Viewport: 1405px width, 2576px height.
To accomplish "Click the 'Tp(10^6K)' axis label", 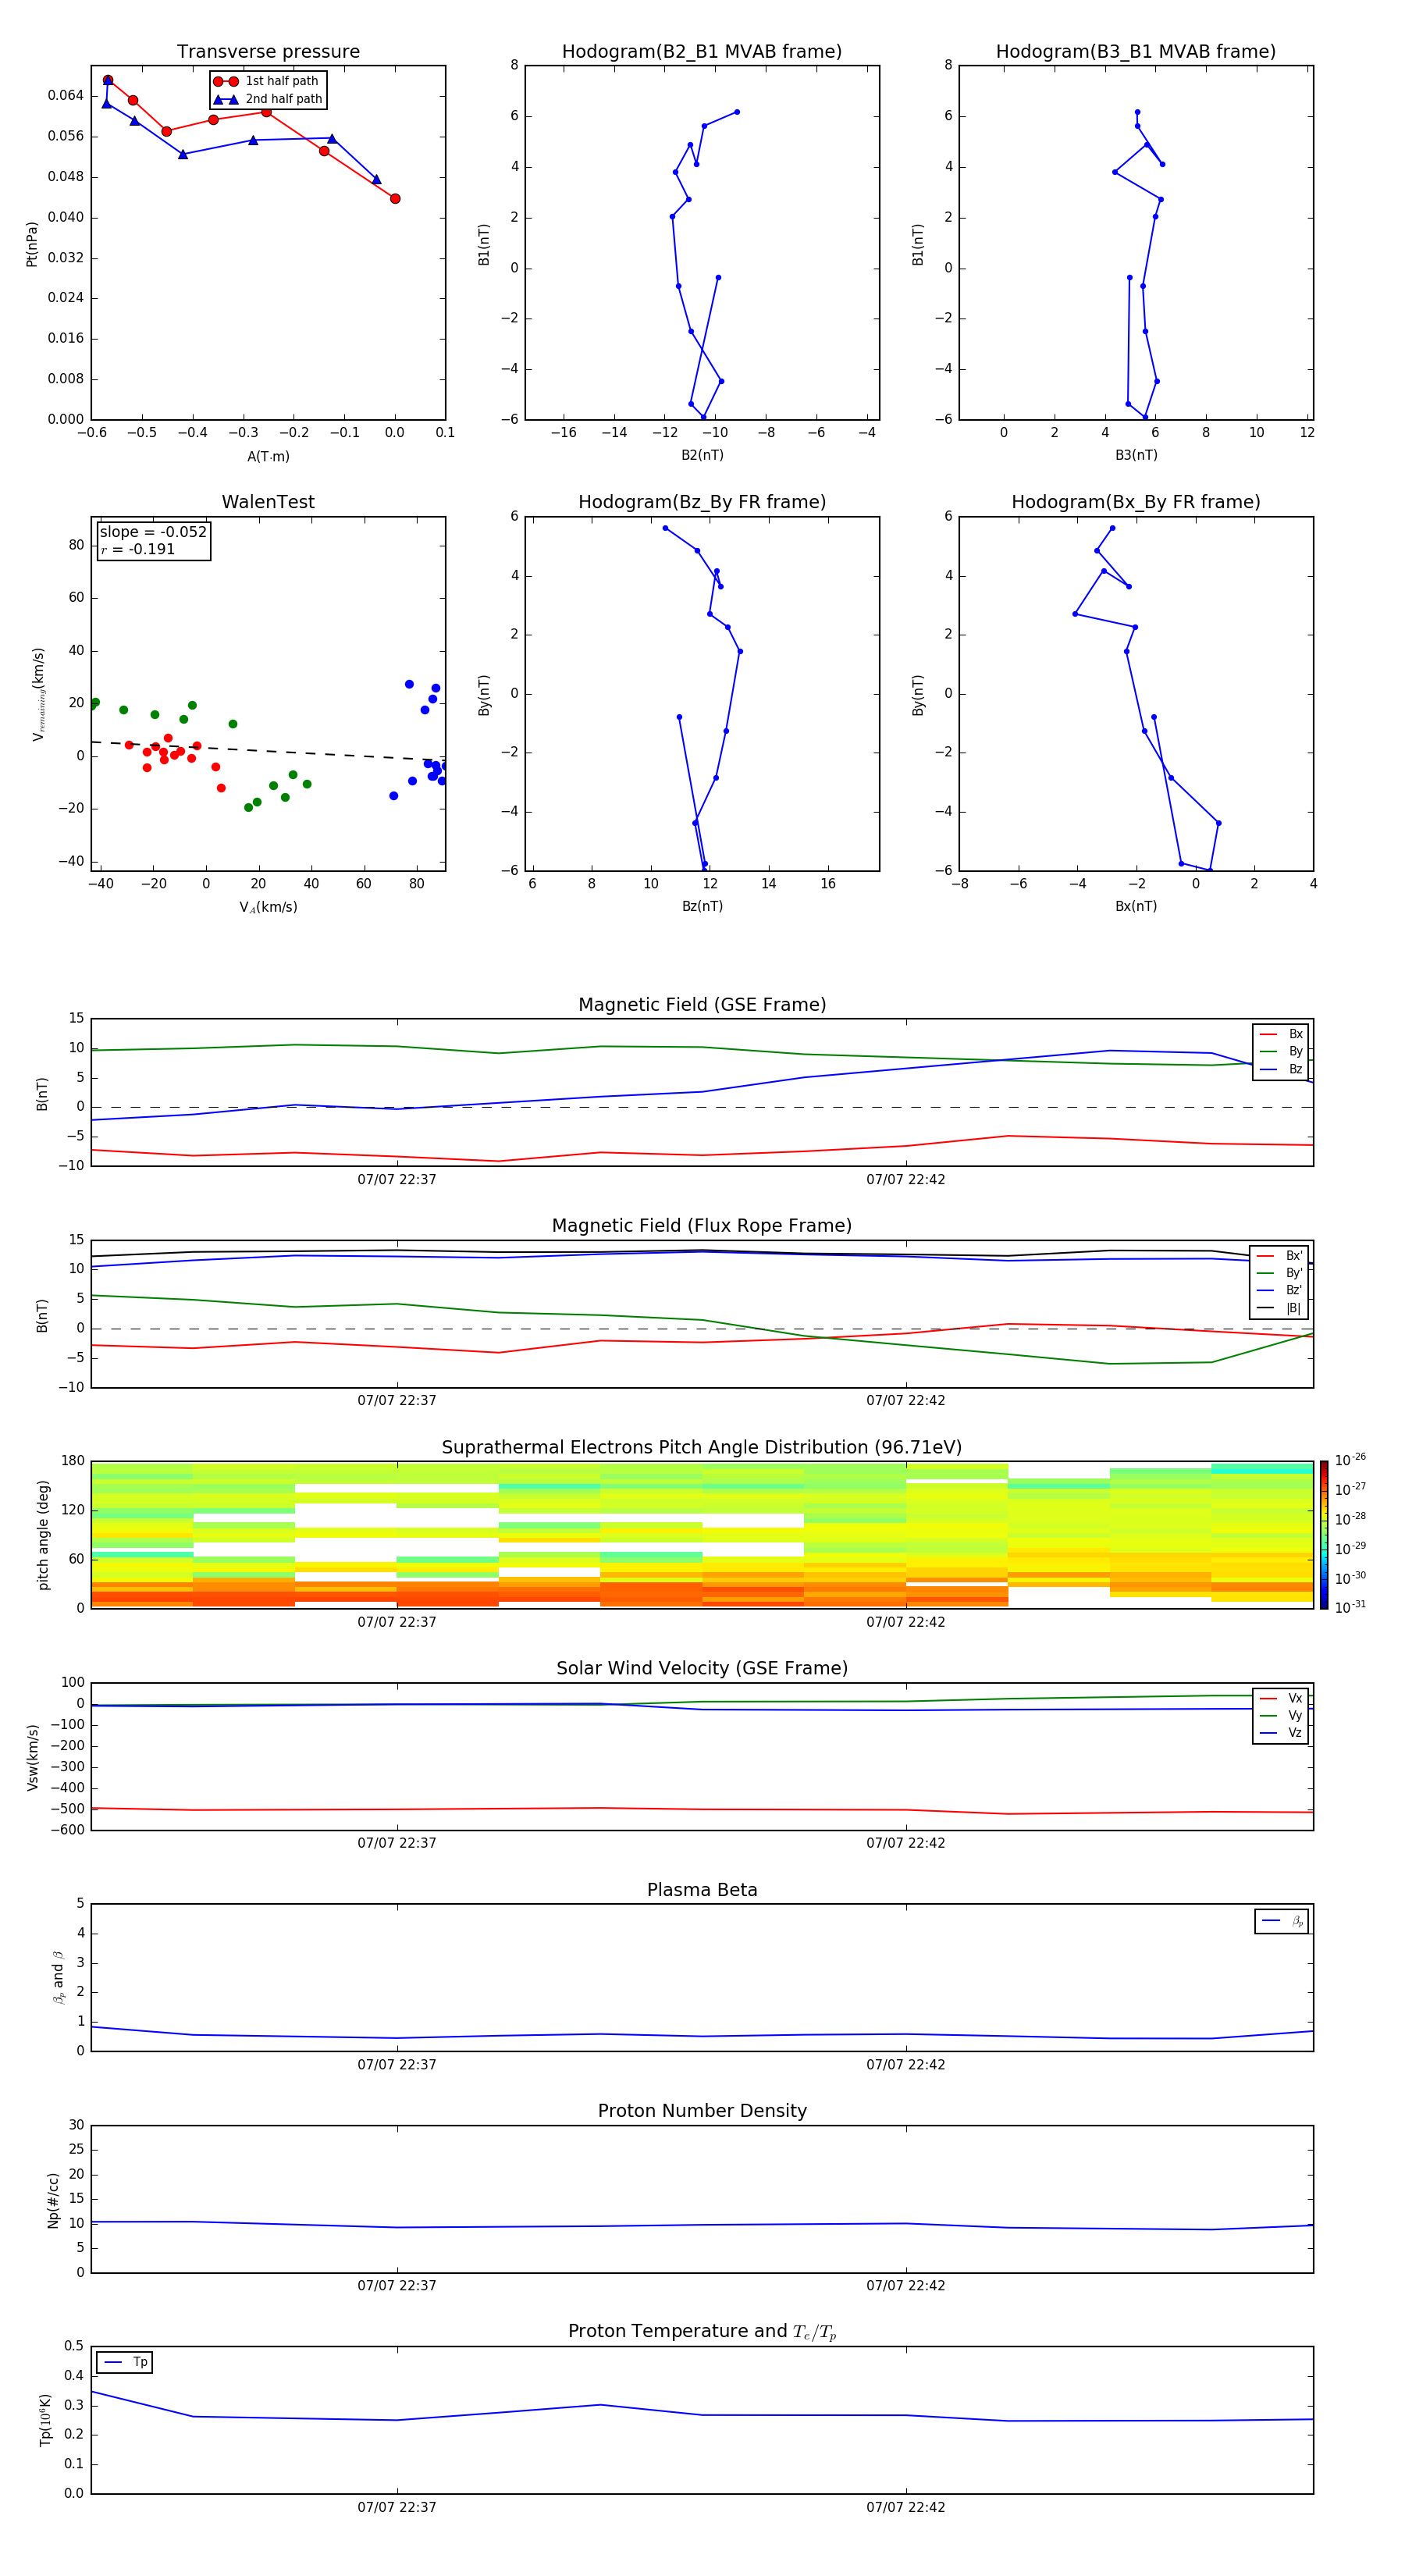I will [x=45, y=2421].
